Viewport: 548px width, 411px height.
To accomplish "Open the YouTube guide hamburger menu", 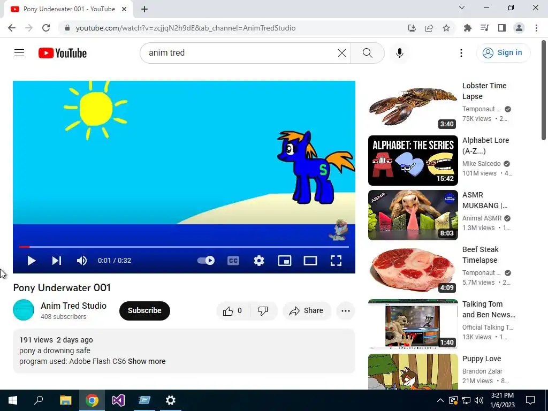I will click(19, 53).
